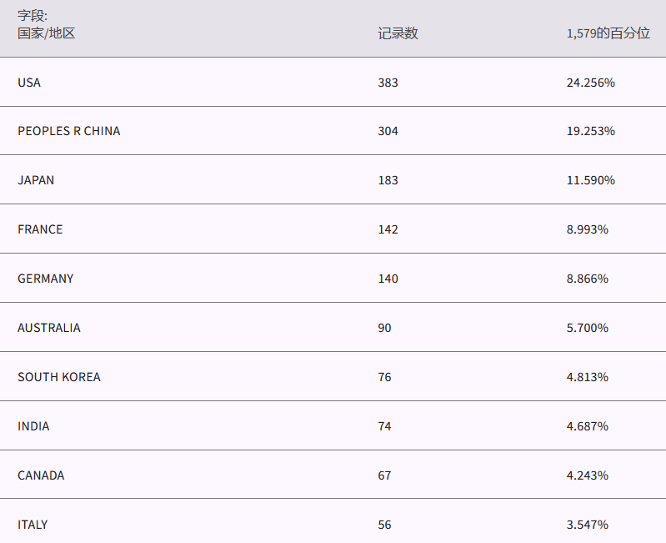Image resolution: width=666 pixels, height=543 pixels.
Task: Select the INDIA country name
Action: click(33, 426)
